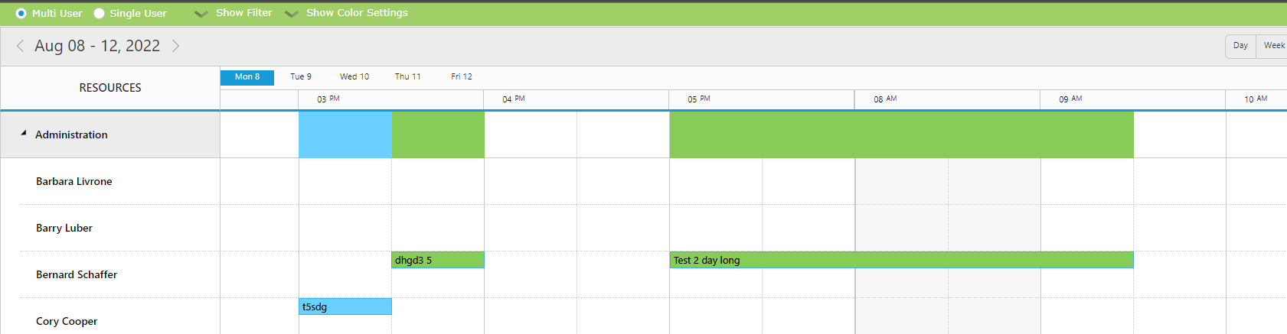
Task: Select the Mon 8 day tab
Action: 247,77
